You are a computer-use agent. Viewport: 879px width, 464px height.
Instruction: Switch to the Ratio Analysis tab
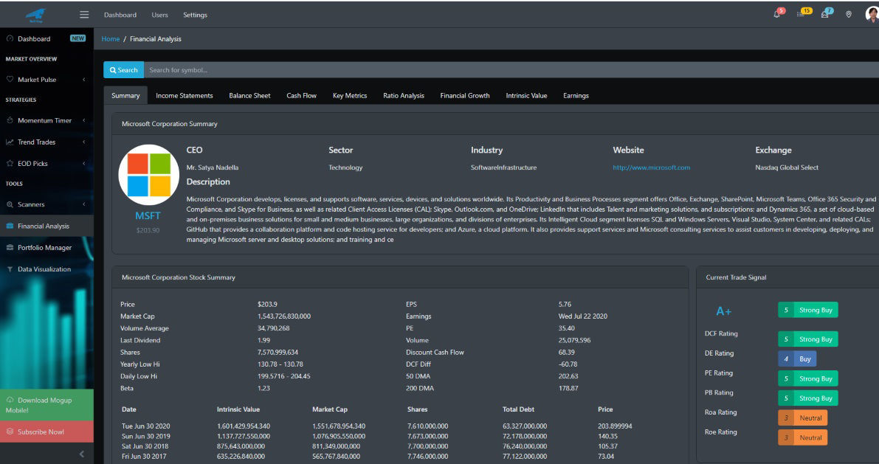(x=404, y=95)
